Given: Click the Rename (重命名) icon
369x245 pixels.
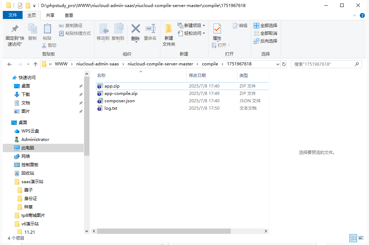Looking at the screenshot, I should pyautogui.click(x=150, y=30).
